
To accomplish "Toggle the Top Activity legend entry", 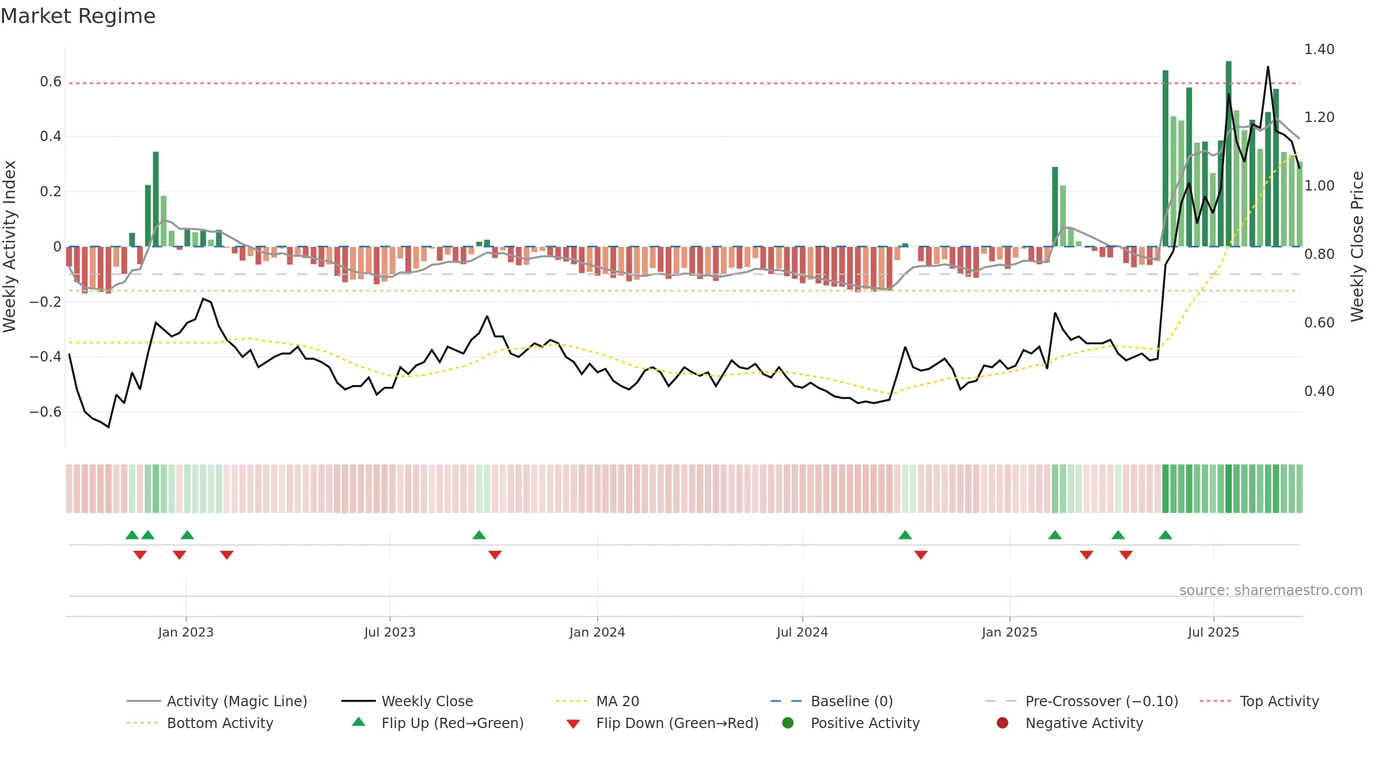I will 1259,701.
